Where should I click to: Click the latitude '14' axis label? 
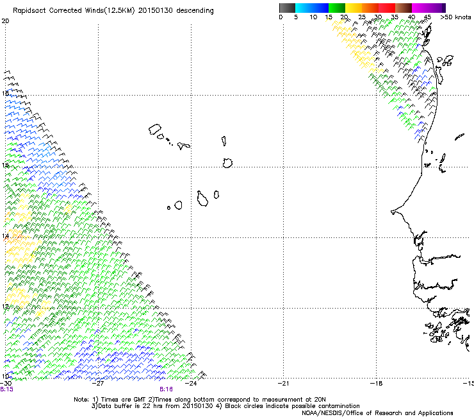5,236
